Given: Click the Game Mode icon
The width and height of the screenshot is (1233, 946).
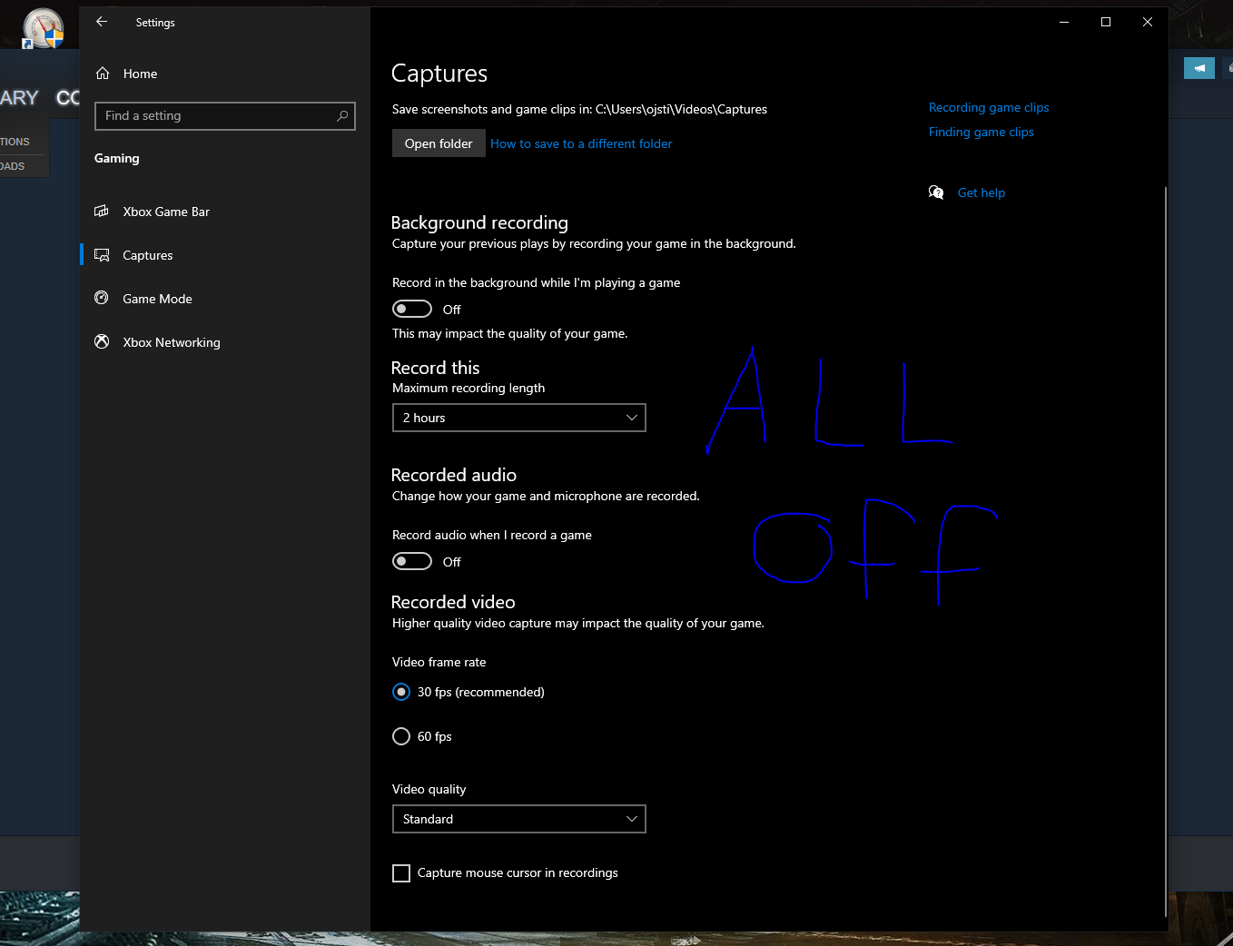Looking at the screenshot, I should click(102, 299).
